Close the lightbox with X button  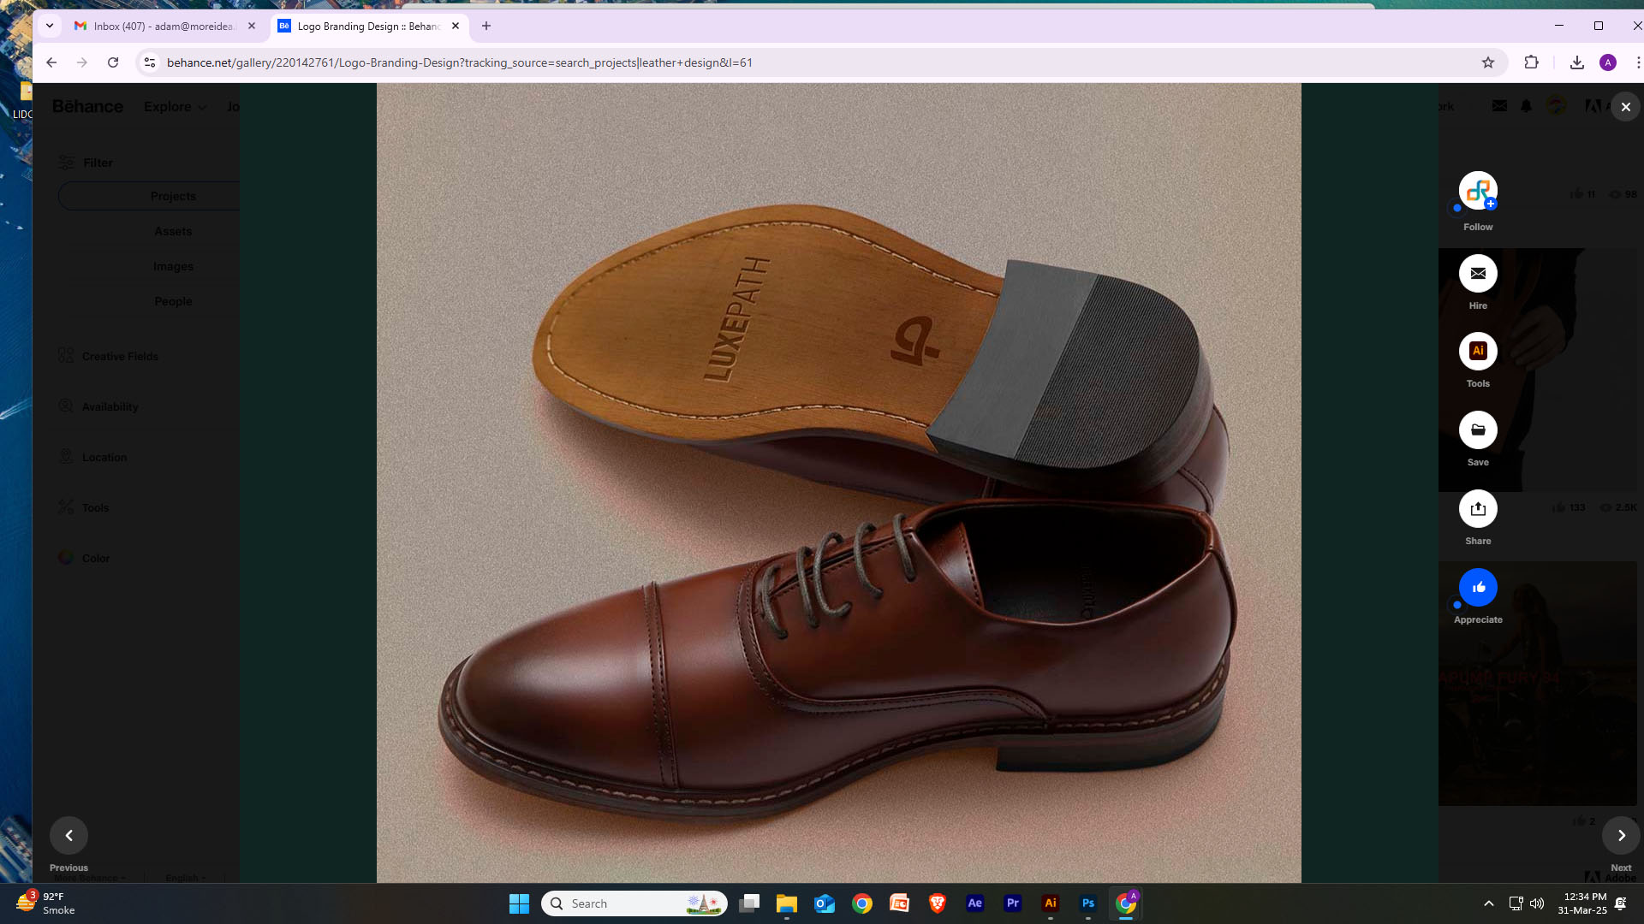1625,107
